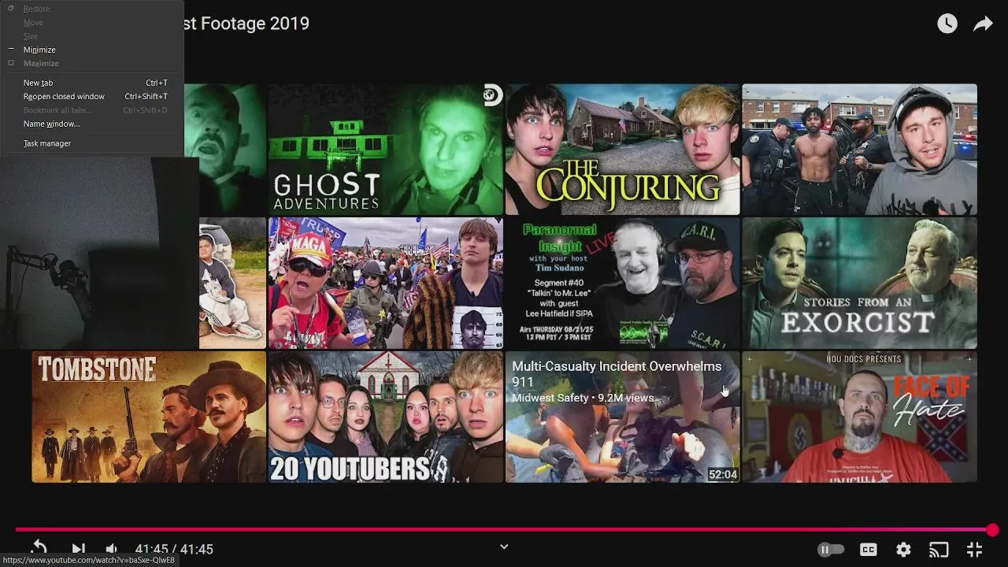
Task: Toggle the autoplay switch
Action: pos(831,550)
